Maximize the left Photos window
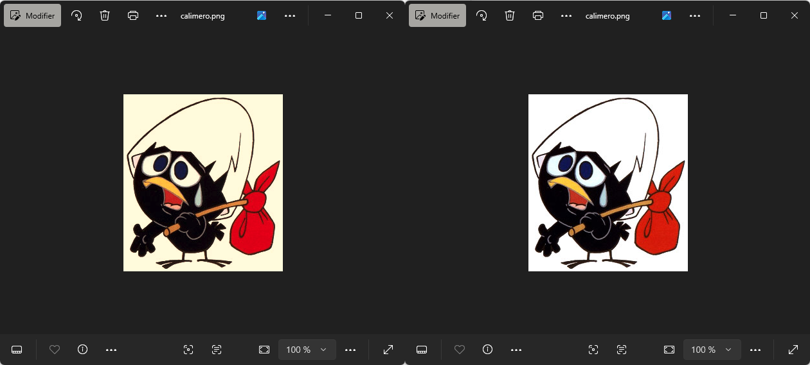 click(359, 15)
